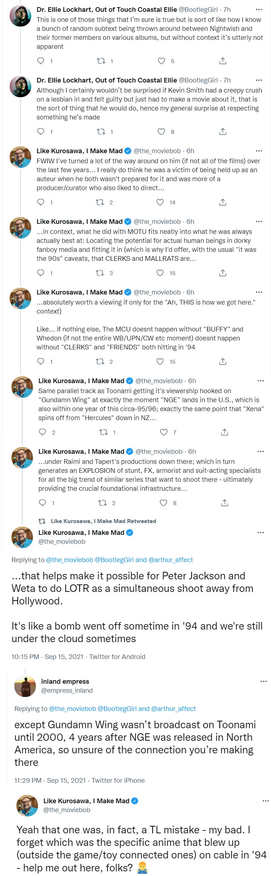
Task: Open the @arthur_affect mention in inland empress's reply
Action: coord(173,708)
